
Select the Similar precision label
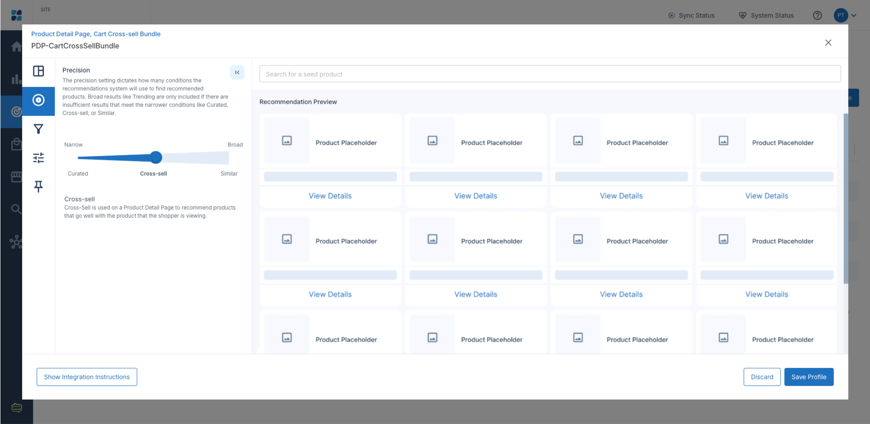229,174
